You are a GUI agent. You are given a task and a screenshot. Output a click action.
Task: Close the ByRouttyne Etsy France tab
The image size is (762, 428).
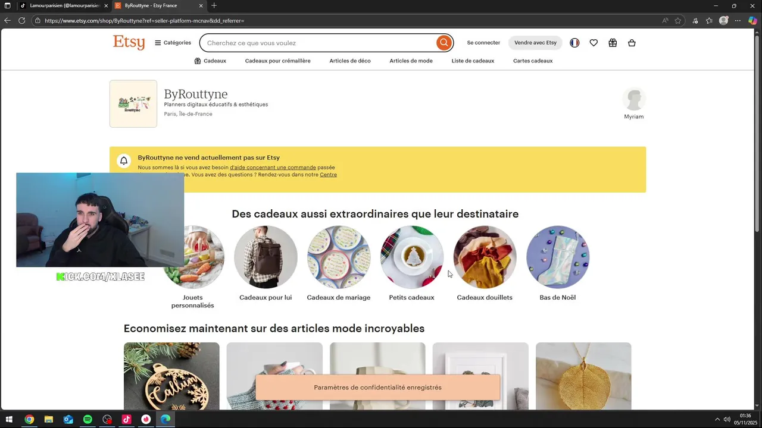pos(201,5)
